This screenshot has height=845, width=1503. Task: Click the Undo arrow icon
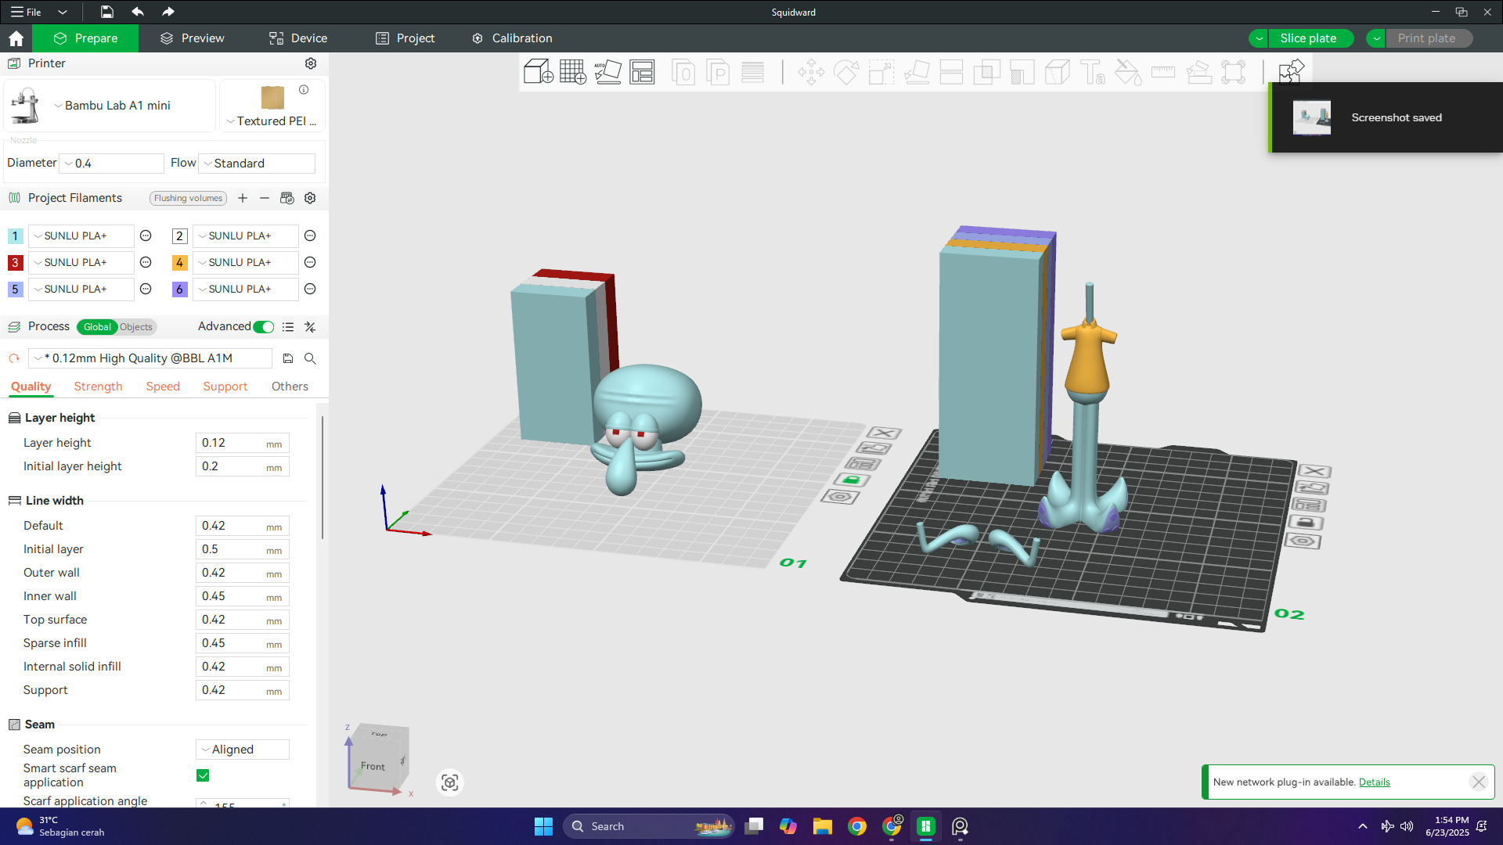pos(138,12)
